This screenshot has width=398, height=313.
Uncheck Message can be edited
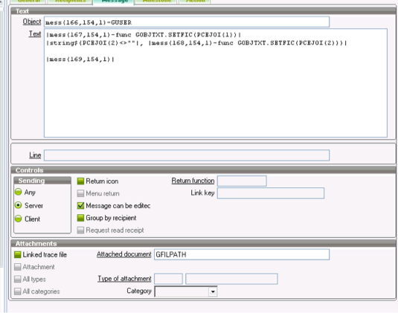pos(80,205)
